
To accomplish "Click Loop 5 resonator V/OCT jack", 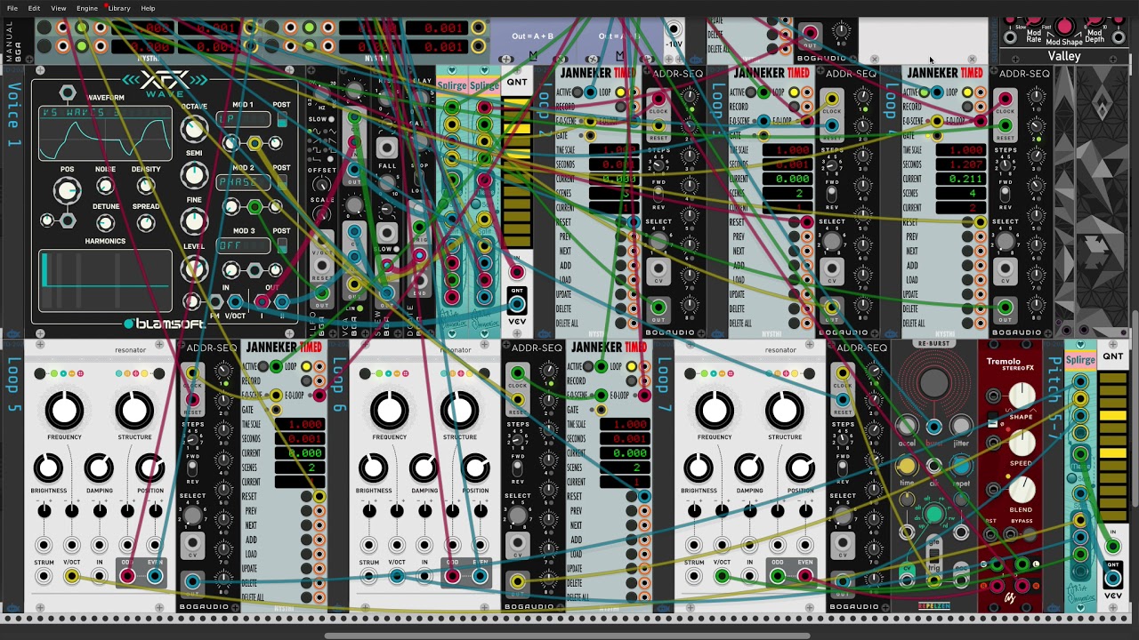I will 71,576.
